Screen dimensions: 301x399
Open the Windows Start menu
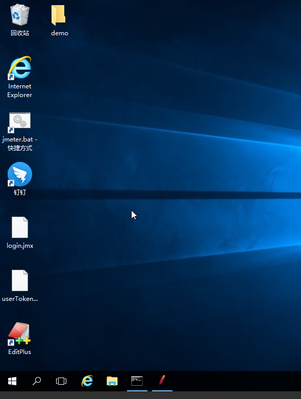click(x=12, y=381)
